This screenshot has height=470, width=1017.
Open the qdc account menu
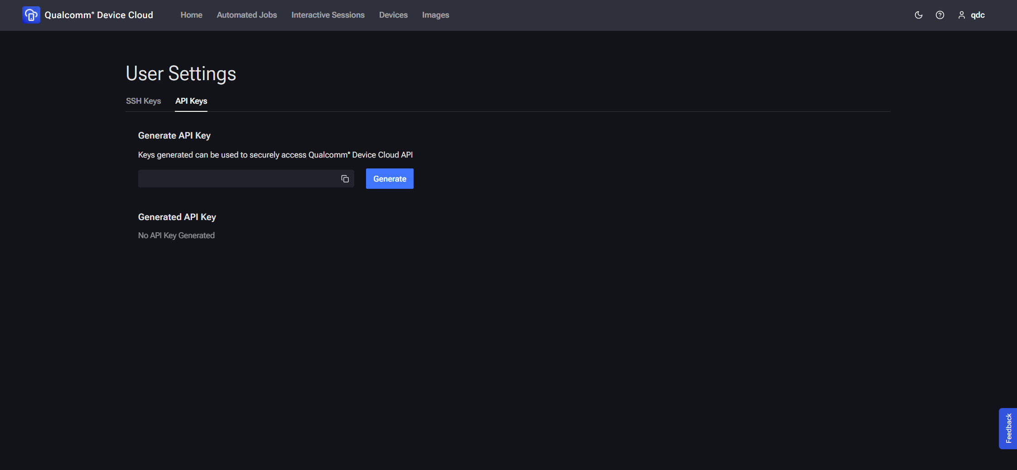[978, 15]
